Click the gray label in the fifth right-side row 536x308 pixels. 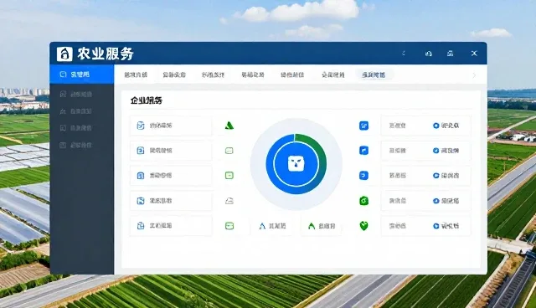click(x=397, y=226)
